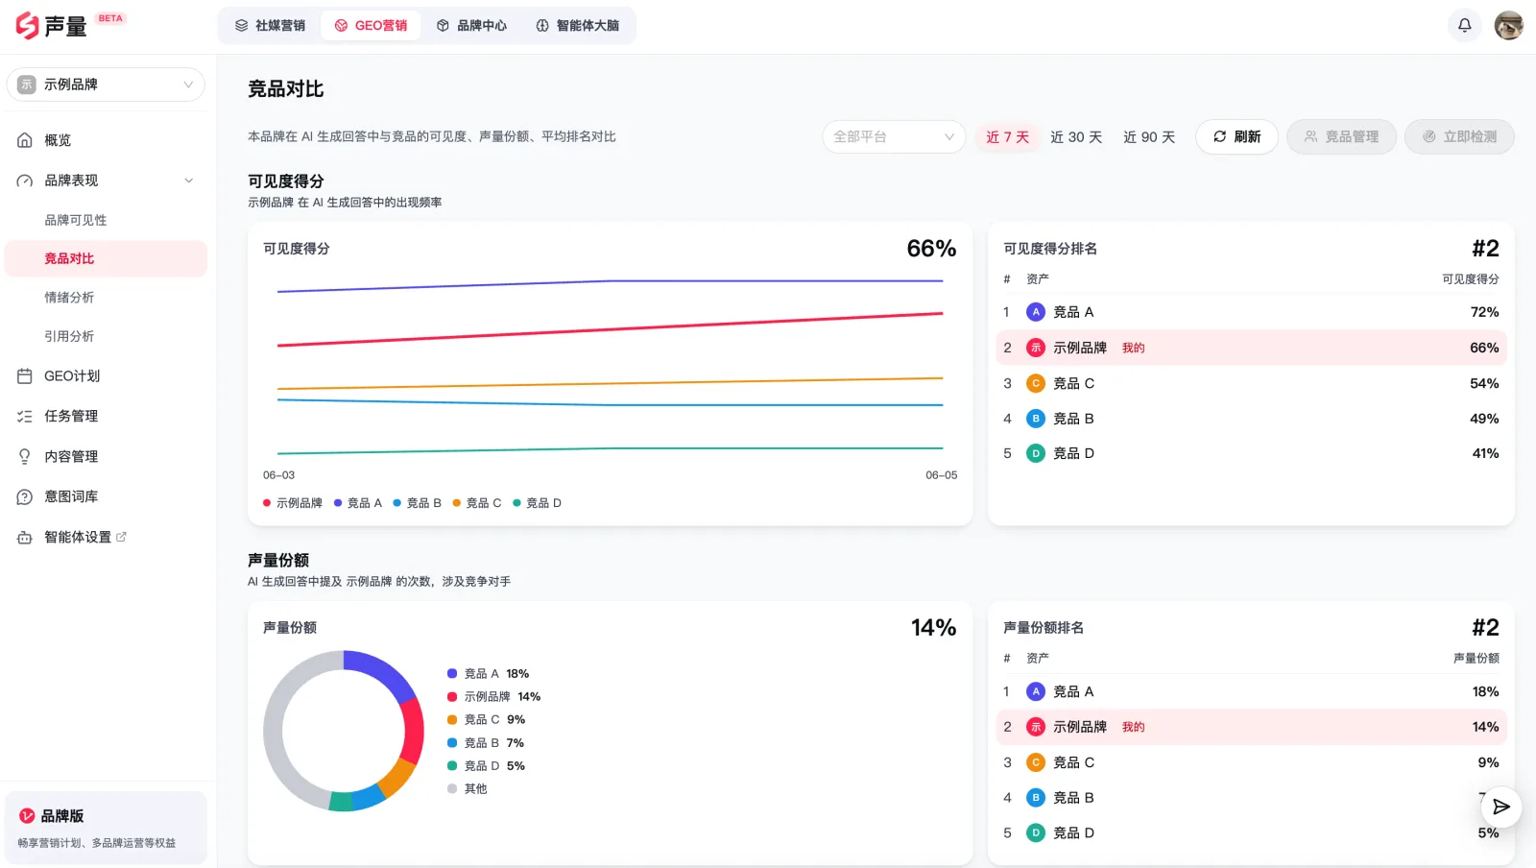Click the GEO计划 calendar icon
1536x868 pixels.
(25, 376)
